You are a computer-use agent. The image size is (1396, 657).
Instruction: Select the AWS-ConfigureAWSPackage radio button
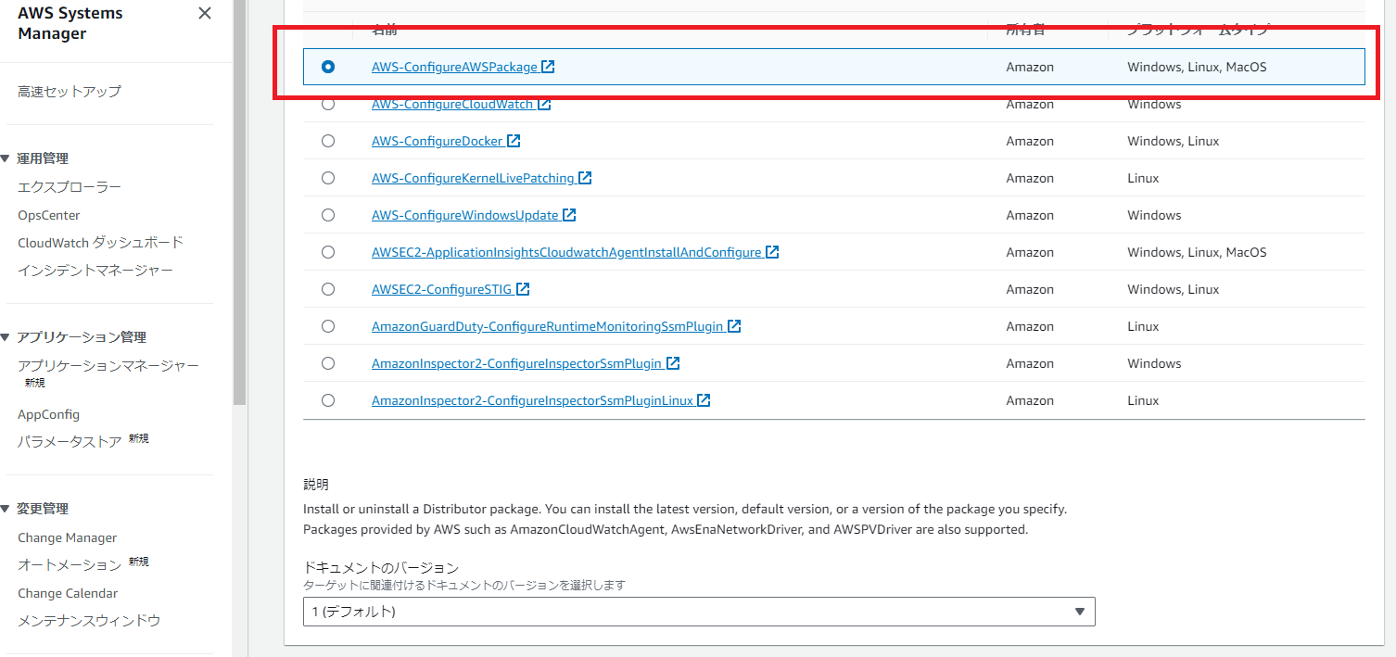[328, 67]
